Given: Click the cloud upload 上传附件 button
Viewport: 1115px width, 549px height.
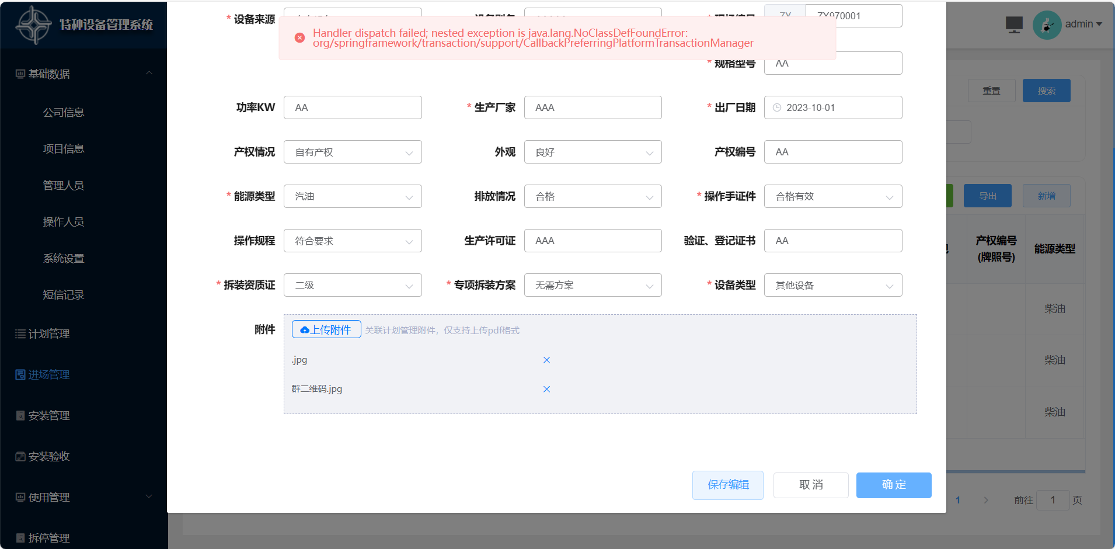Looking at the screenshot, I should coord(326,329).
